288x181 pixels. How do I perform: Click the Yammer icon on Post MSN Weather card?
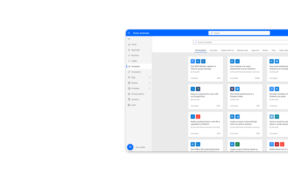pos(203,62)
